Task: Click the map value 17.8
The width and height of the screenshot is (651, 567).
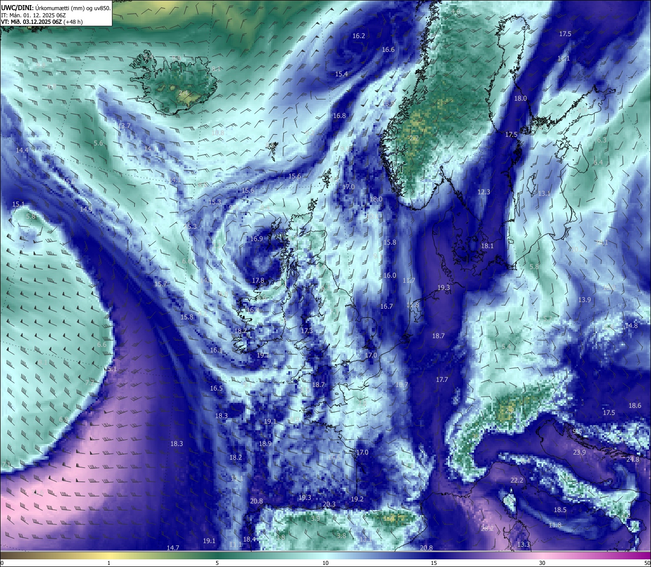Action: click(258, 280)
